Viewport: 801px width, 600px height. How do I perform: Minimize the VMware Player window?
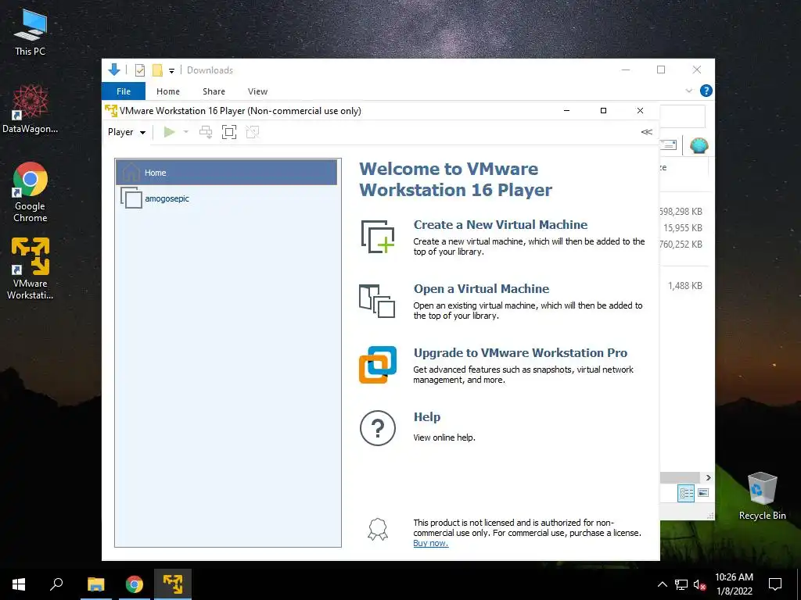tap(566, 111)
